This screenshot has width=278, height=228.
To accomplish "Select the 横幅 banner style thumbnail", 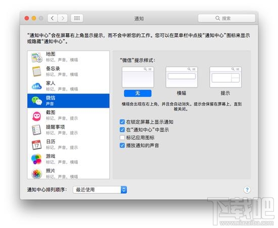I will [x=181, y=77].
